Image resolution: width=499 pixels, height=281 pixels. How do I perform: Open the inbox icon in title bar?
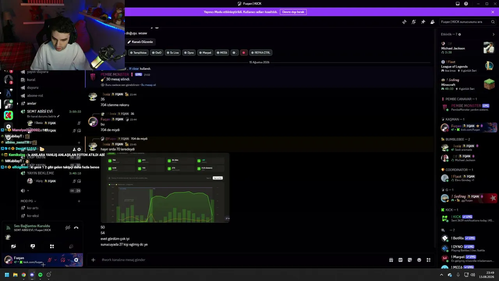click(458, 4)
